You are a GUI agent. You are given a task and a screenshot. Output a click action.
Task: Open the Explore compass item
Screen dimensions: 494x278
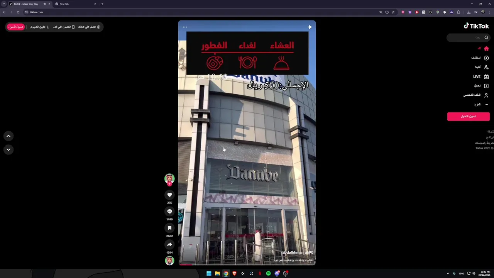[480, 58]
